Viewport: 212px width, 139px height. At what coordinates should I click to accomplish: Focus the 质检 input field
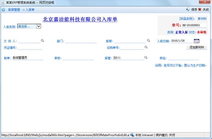click(183, 58)
